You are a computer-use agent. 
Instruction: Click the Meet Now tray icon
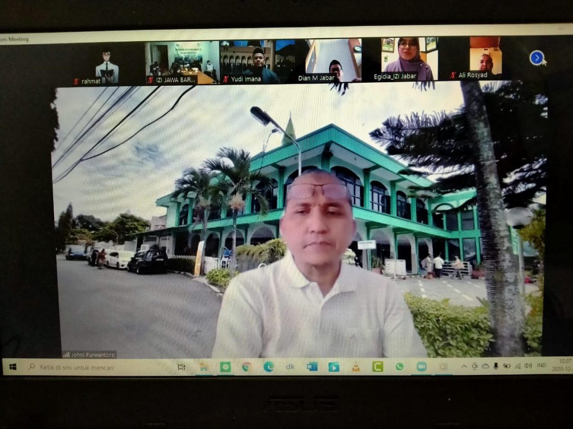click(475, 366)
